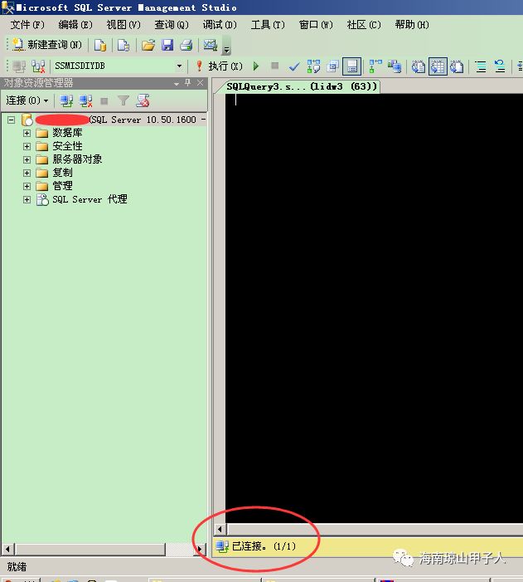Viewport: 523px width, 582px height.
Task: Open the 帮助(H) menu
Action: pyautogui.click(x=412, y=25)
